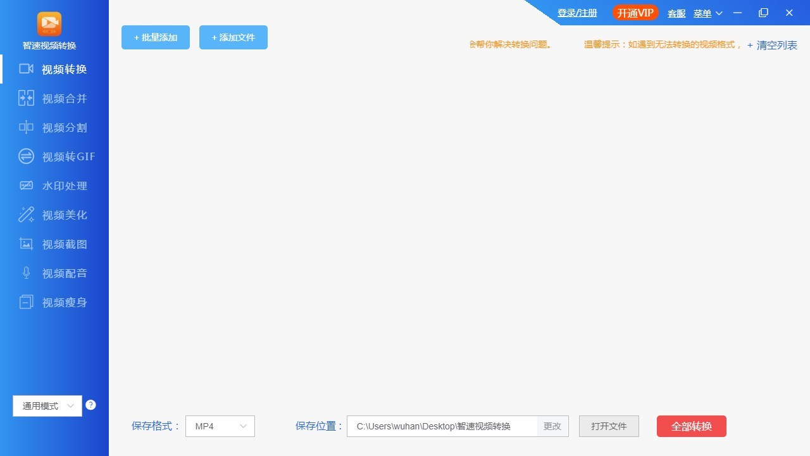The width and height of the screenshot is (810, 456).
Task: Open the 菜单 dropdown menu
Action: pyautogui.click(x=706, y=13)
